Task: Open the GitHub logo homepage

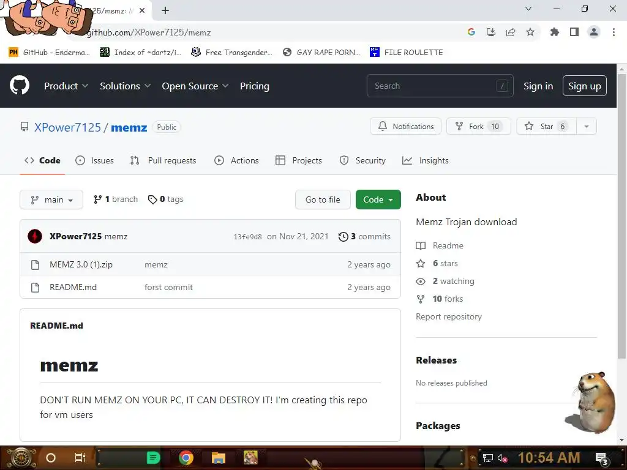Action: [x=20, y=85]
